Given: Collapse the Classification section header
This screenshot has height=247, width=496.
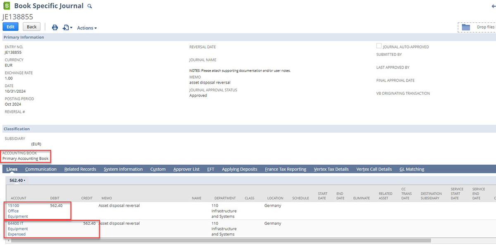Looking at the screenshot, I should point(17,129).
